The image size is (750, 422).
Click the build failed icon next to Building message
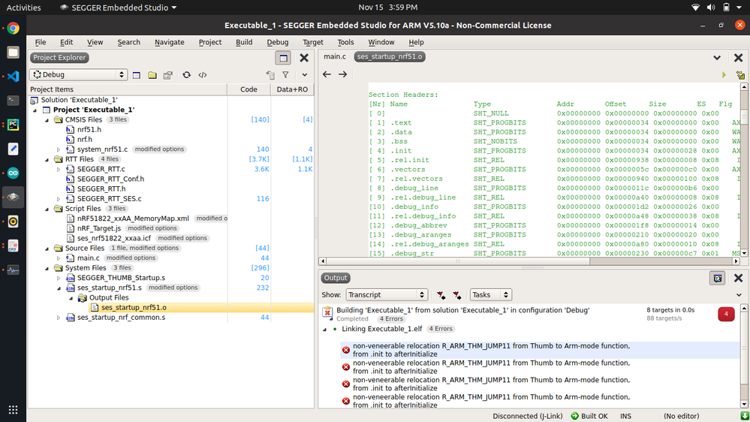click(x=327, y=312)
